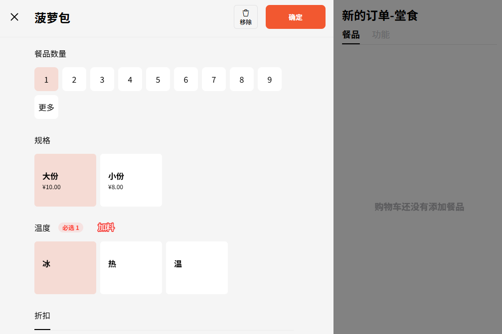
Task: Switch to the 功能 tab
Action: coord(381,35)
